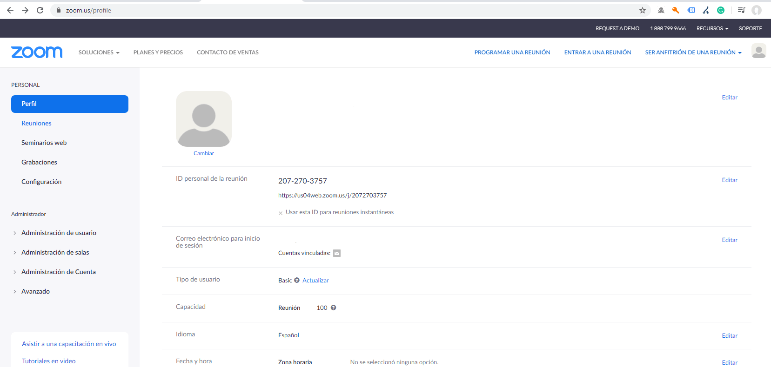771x367 pixels.
Task: Open the dark-blue split-arrows extension icon
Action: [x=706, y=10]
